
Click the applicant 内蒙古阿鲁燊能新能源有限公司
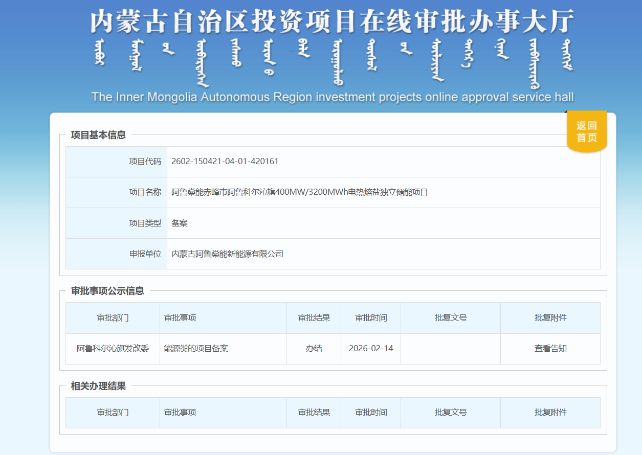pyautogui.click(x=227, y=254)
